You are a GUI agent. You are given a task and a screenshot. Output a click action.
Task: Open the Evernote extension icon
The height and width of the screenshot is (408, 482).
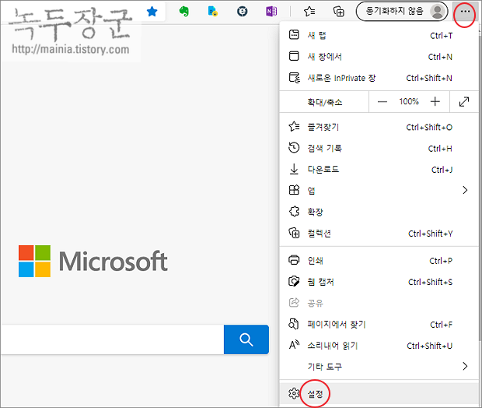183,12
